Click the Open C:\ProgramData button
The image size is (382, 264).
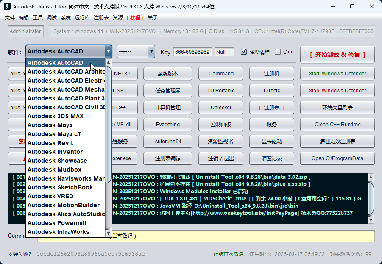pyautogui.click(x=337, y=158)
